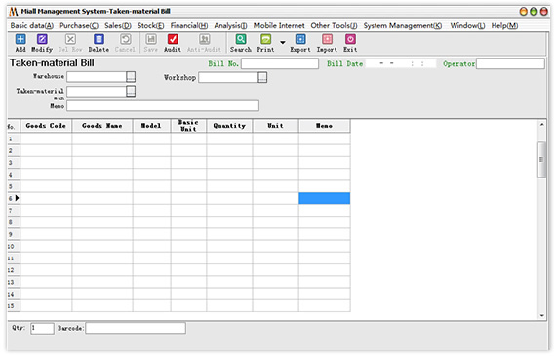
Task: Click the Quantity cell in row 3
Action: pos(229,163)
